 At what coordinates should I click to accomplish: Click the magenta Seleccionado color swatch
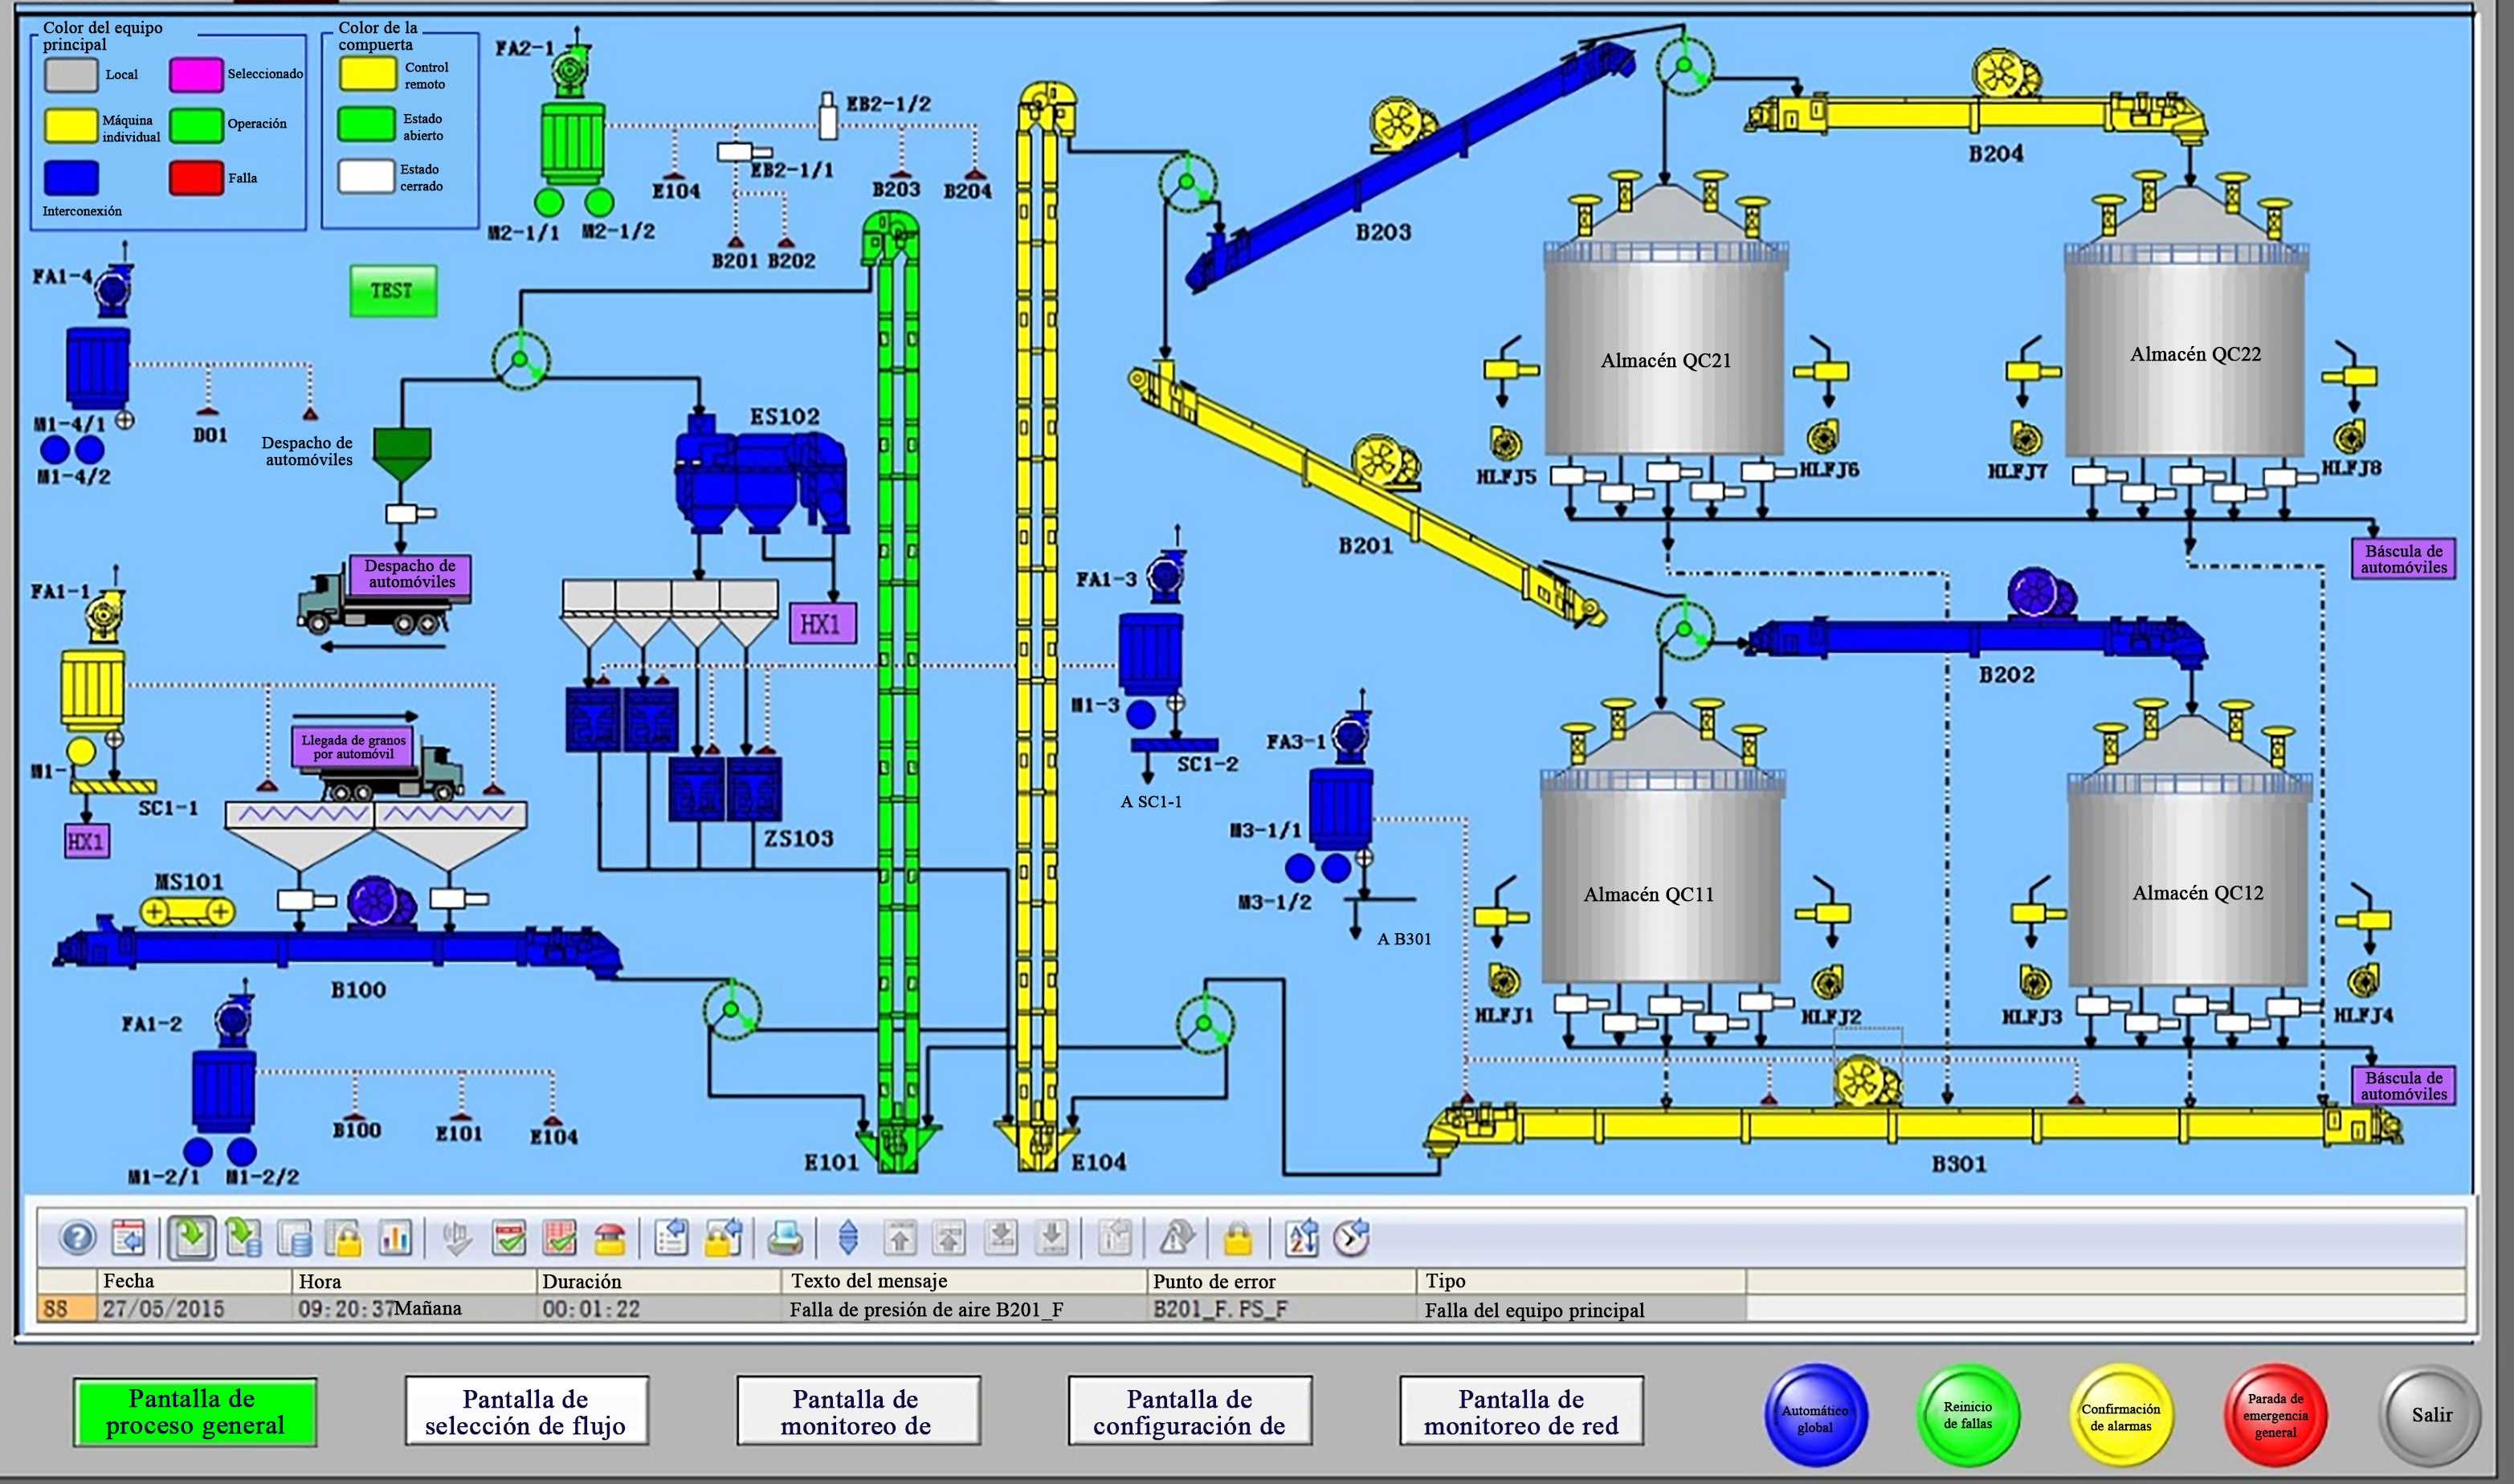pos(195,74)
